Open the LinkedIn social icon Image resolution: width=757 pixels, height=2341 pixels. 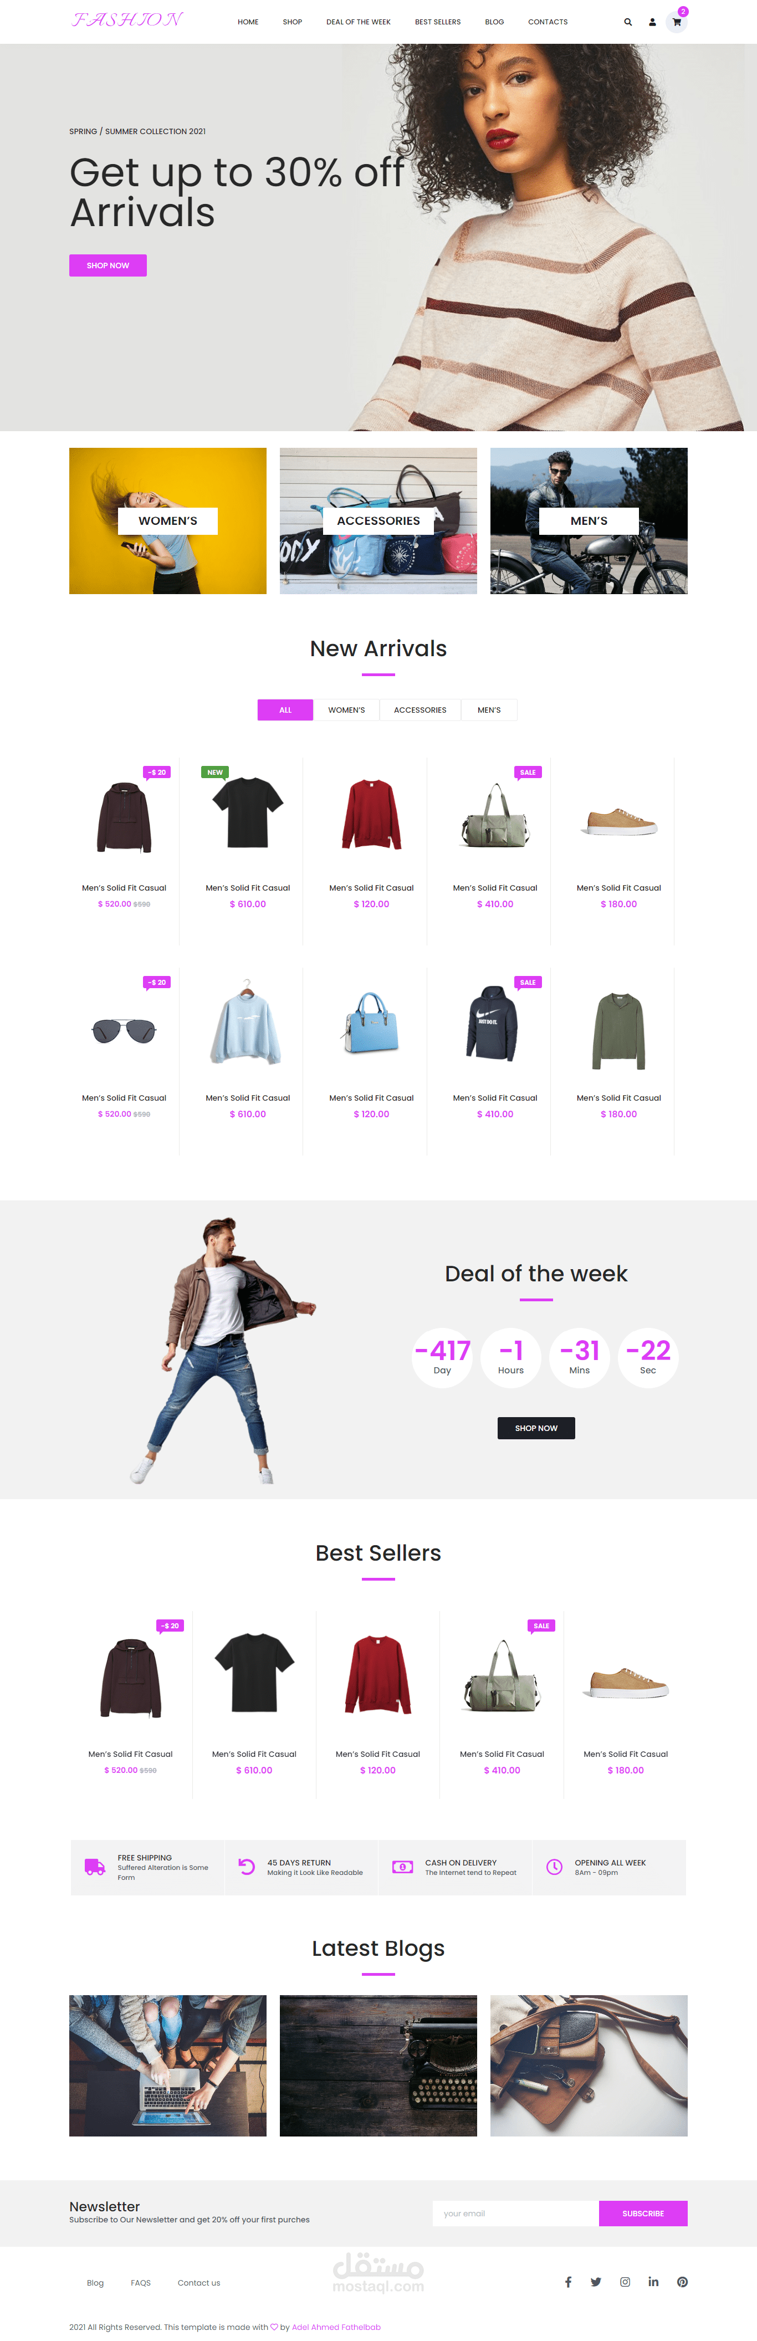coord(653,2281)
